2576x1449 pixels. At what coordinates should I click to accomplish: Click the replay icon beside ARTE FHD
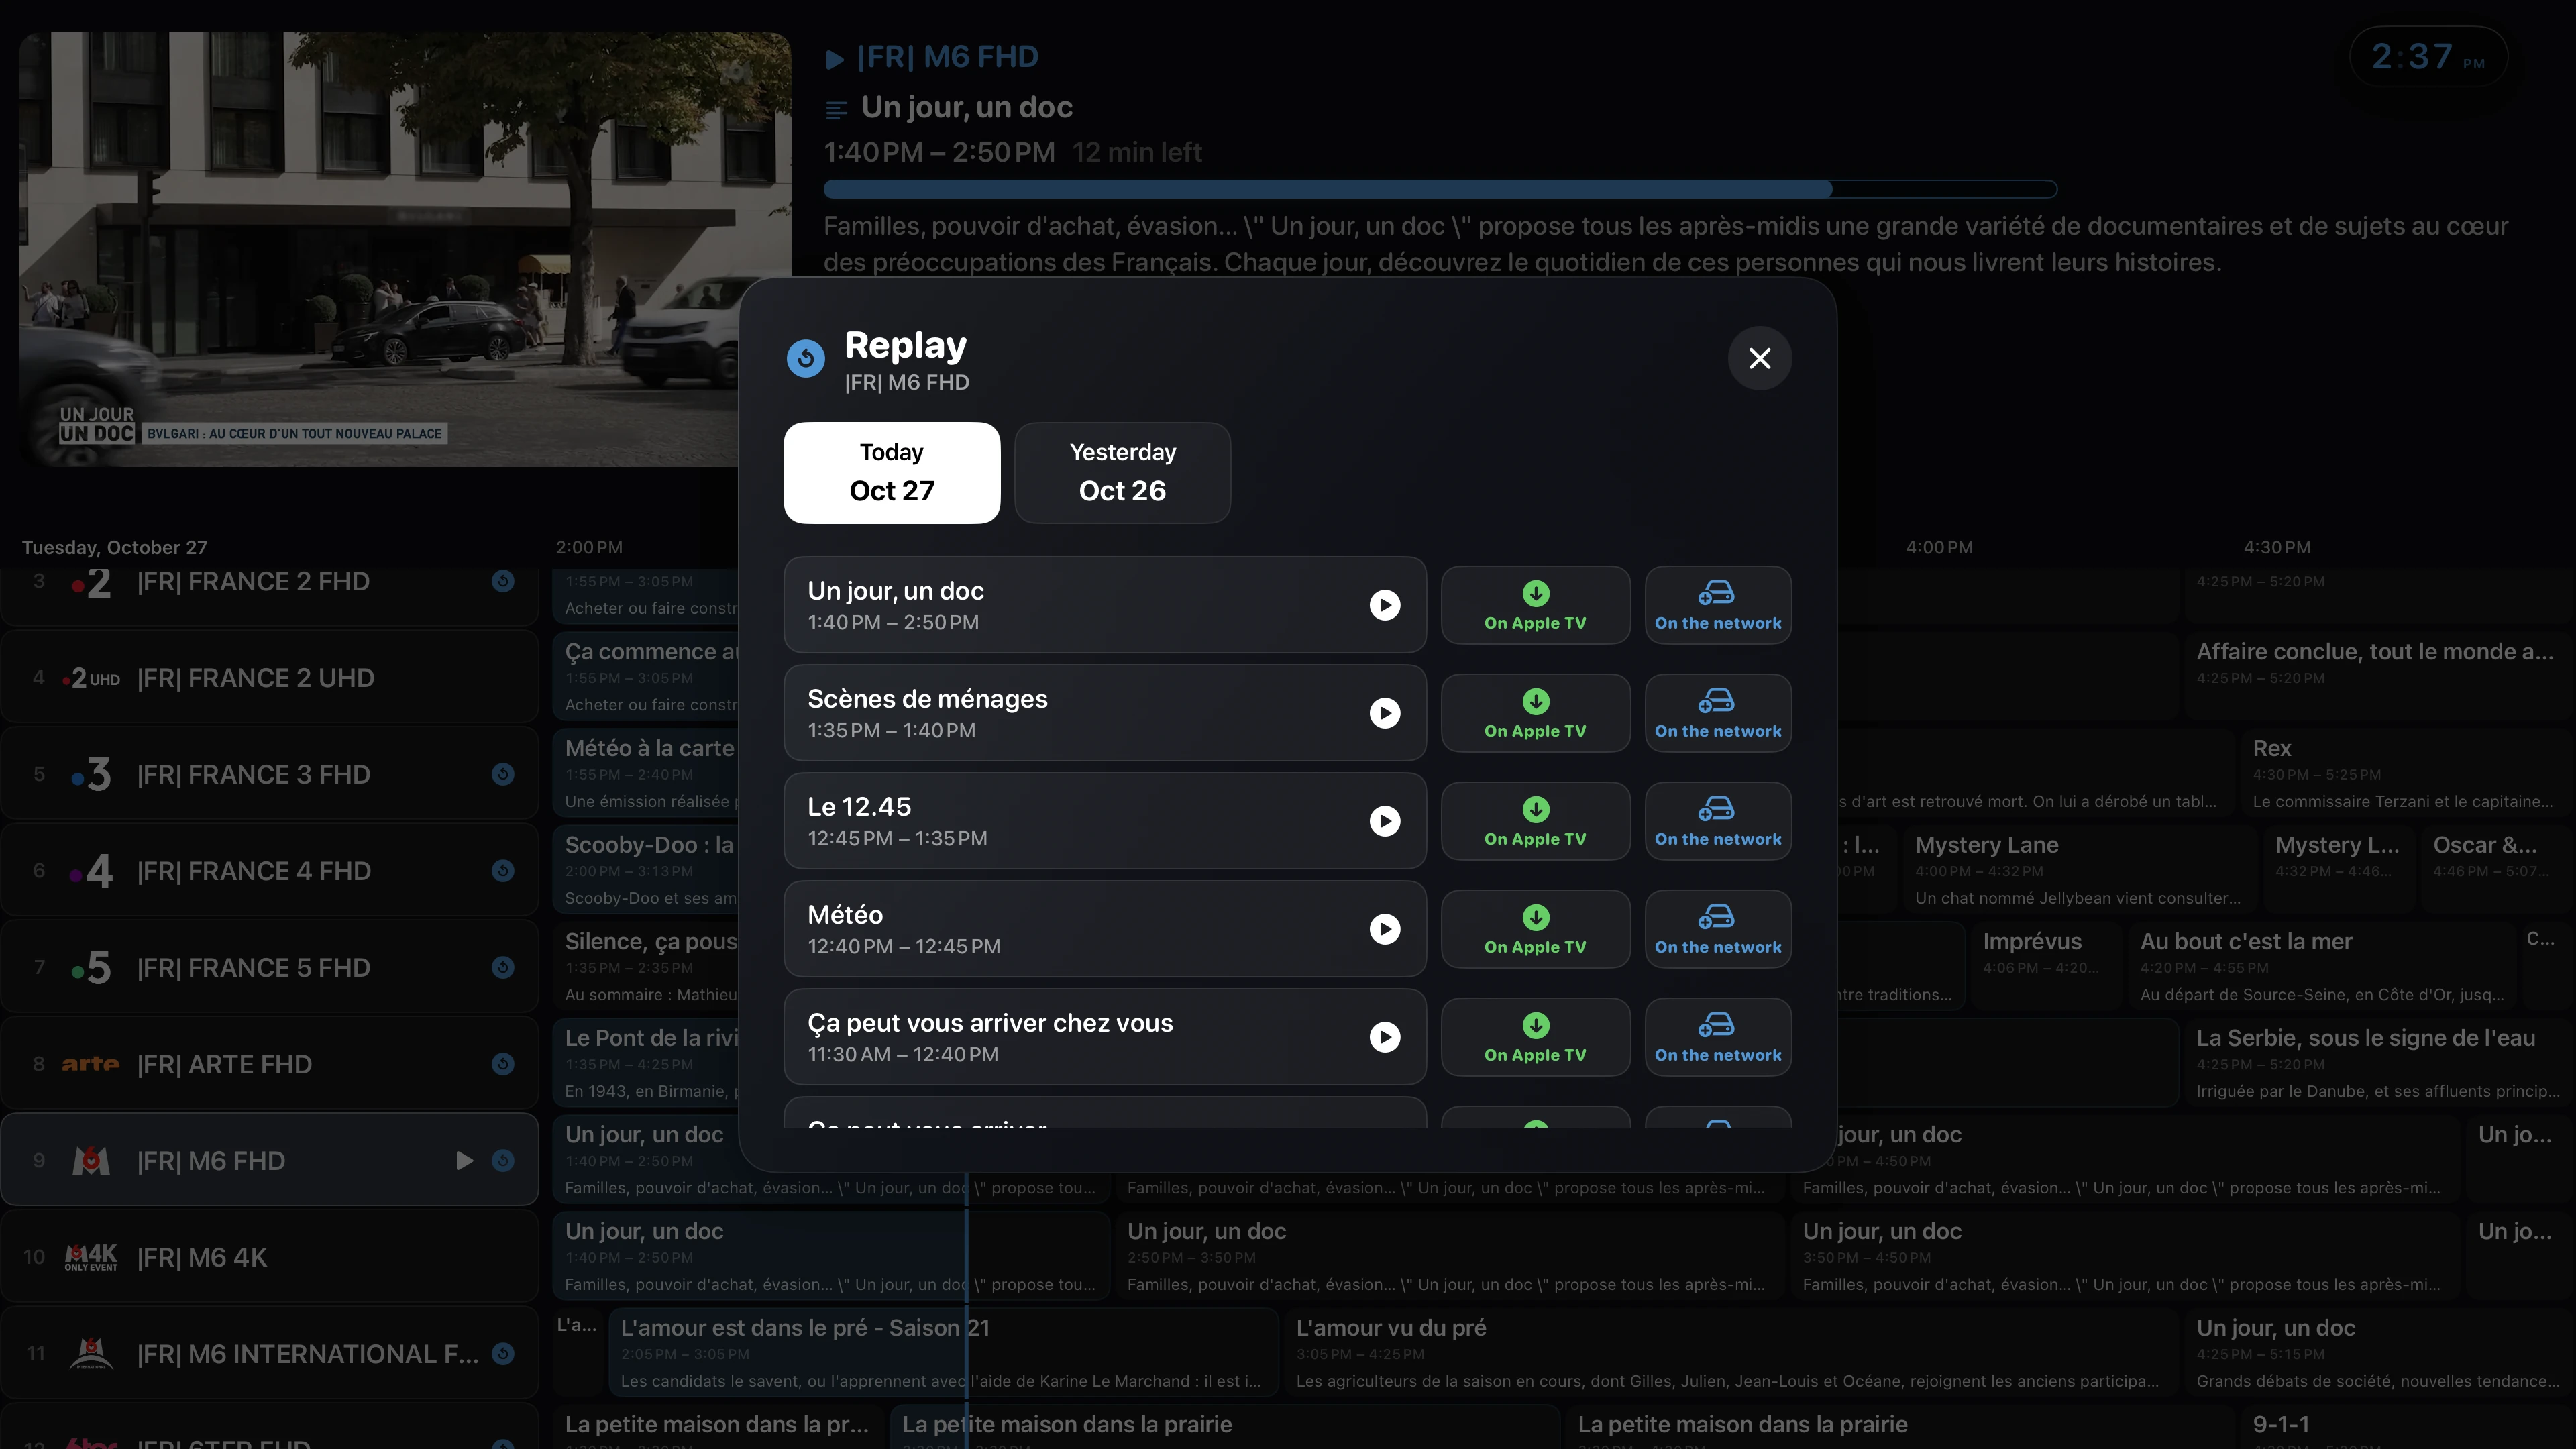click(x=503, y=1064)
